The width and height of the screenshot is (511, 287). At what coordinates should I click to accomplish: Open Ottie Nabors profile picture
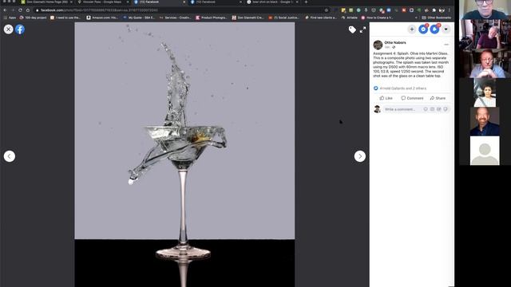[378, 45]
